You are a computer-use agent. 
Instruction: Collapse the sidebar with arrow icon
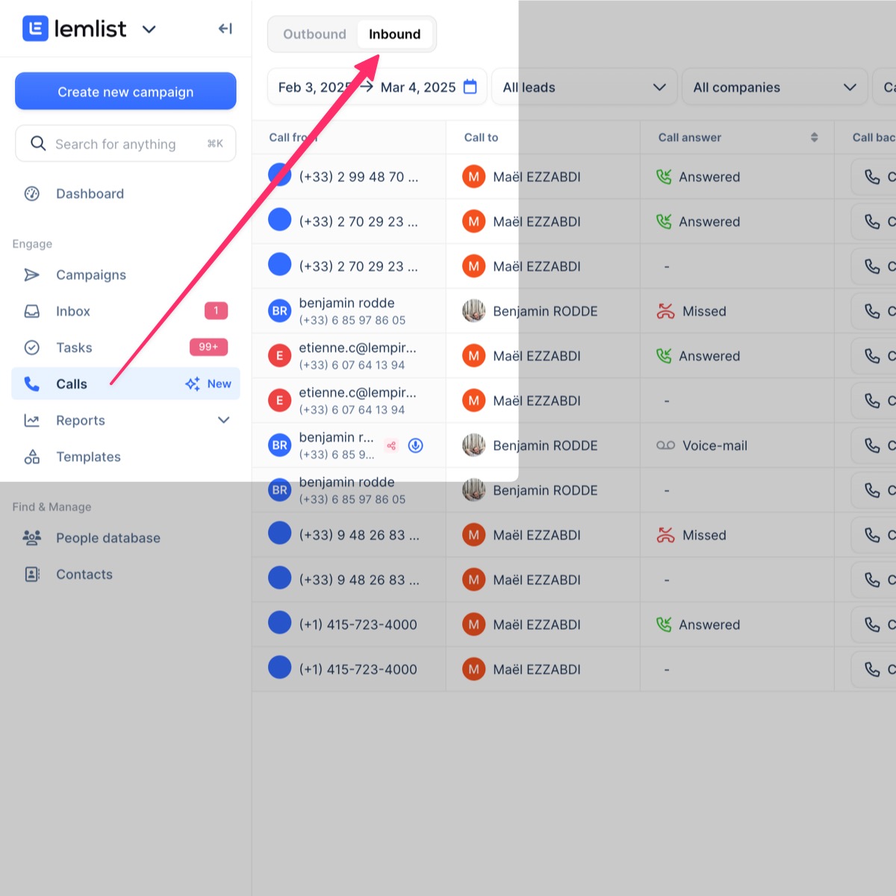point(225,29)
